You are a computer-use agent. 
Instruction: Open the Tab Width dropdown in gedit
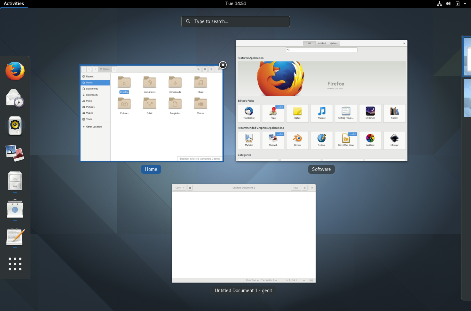[x=269, y=280]
